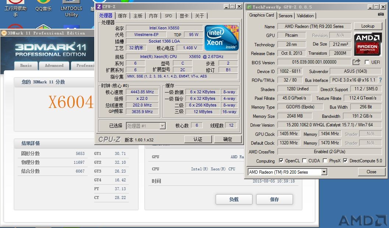The width and height of the screenshot is (389, 228).
Task: Click the Subvendor value ASUS (1043)
Action: (355, 71)
